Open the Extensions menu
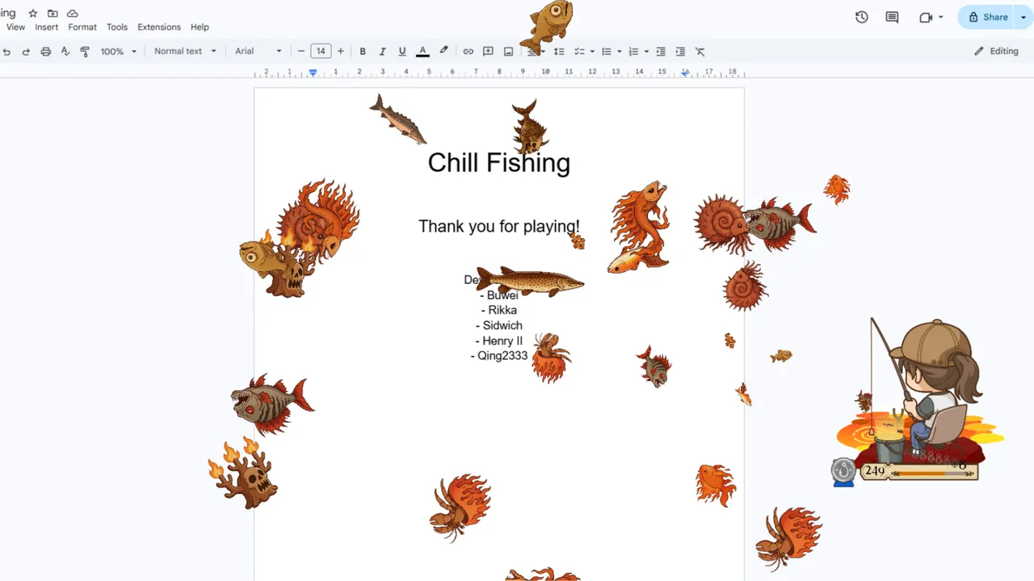Viewport: 1034px width, 581px height. pos(159,27)
